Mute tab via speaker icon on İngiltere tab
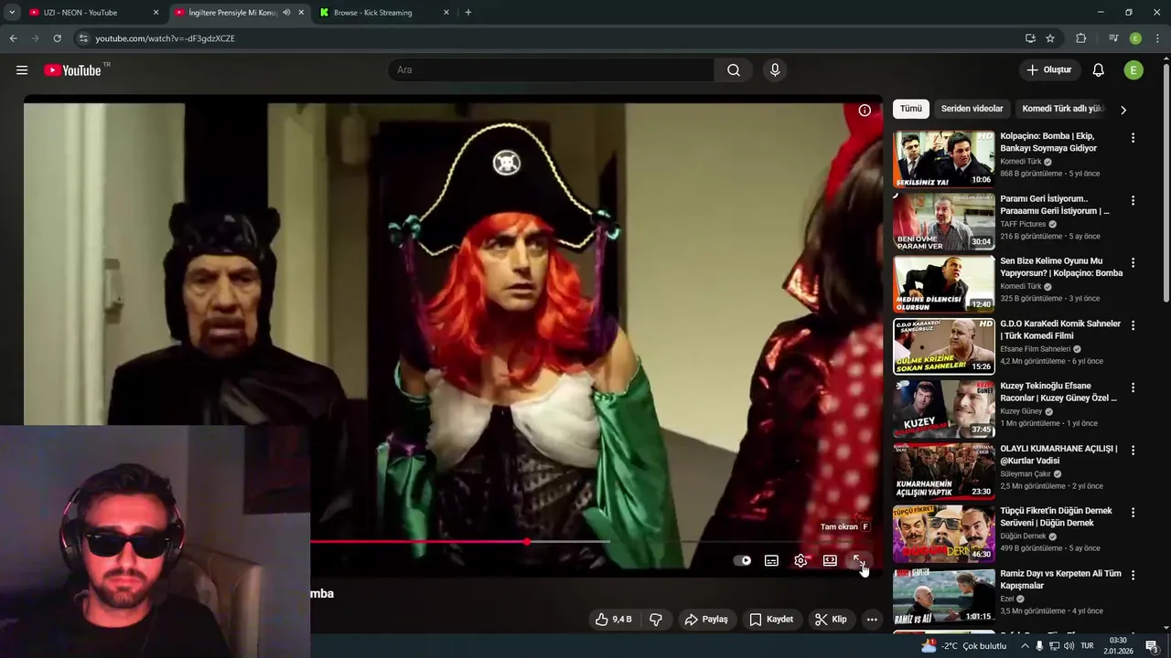This screenshot has width=1171, height=658. coord(286,13)
